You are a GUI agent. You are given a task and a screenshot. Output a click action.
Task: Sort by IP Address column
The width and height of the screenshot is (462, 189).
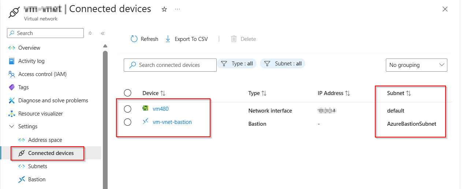click(x=334, y=93)
